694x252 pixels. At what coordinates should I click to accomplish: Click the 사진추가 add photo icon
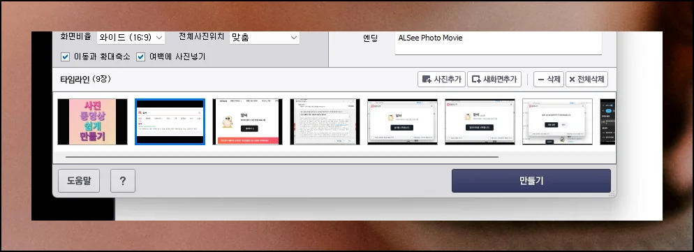(x=427, y=80)
